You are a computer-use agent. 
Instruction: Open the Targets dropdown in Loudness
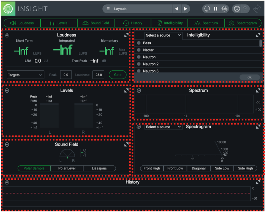[26, 75]
